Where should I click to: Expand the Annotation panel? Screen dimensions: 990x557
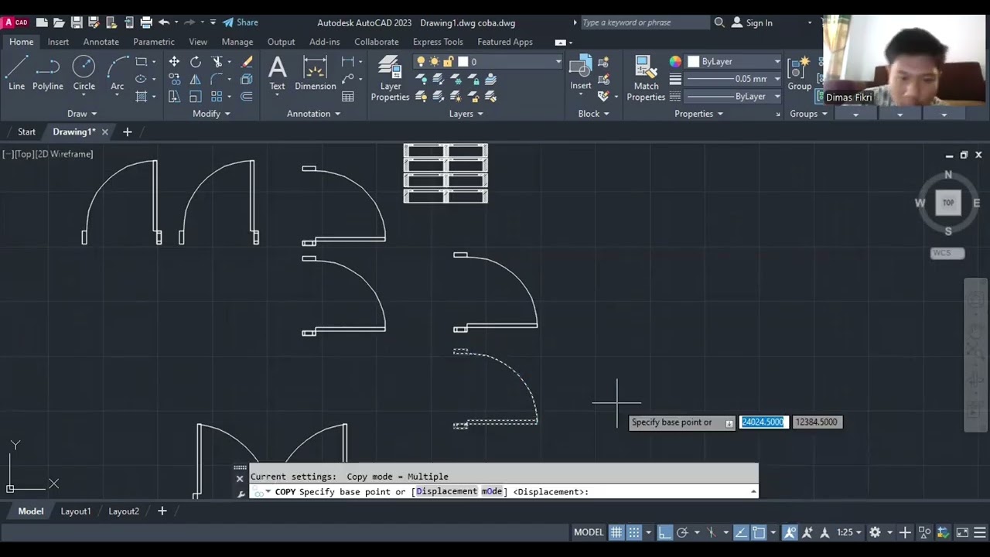pos(314,114)
